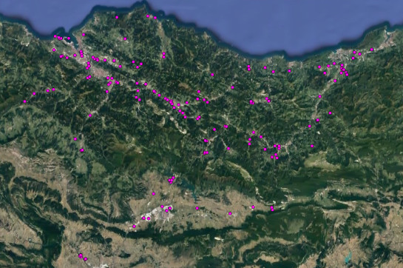Click the lone marker on the northern headland's west side
The height and width of the screenshot is (268, 403).
coord(117,17)
